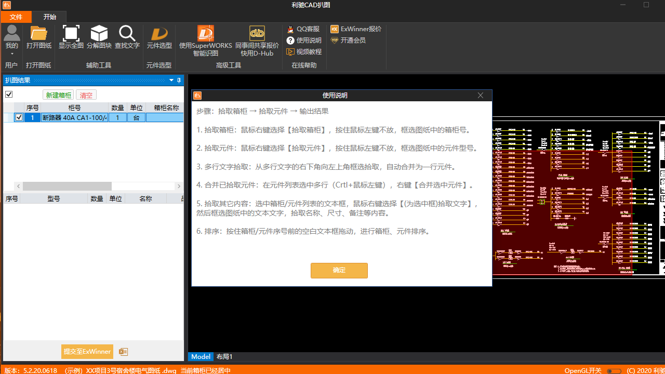Click the 打开图纸 folder icon

pos(39,33)
